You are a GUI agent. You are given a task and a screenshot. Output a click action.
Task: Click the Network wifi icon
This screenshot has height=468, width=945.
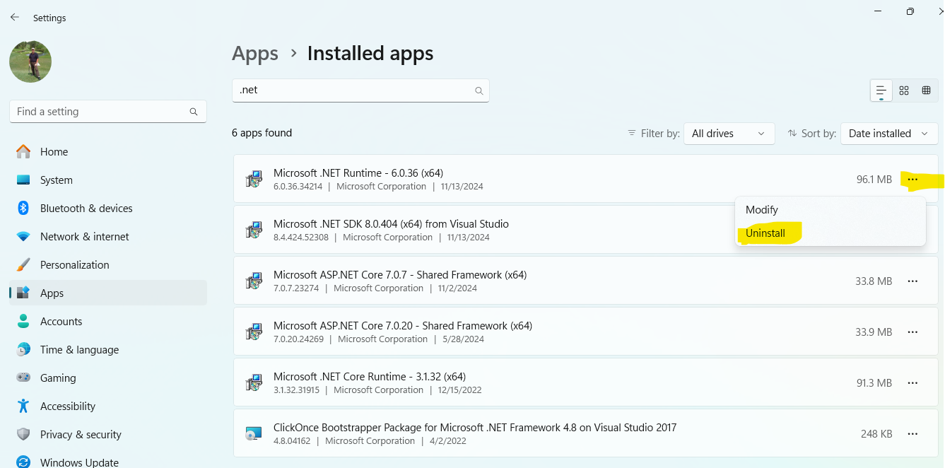(x=23, y=237)
